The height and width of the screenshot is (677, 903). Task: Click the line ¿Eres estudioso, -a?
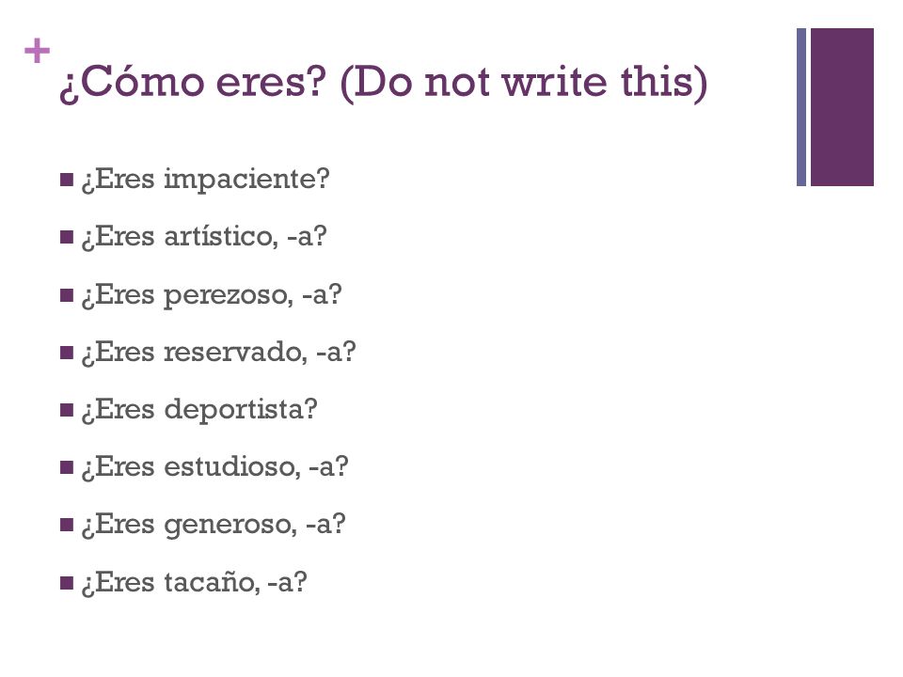click(215, 466)
